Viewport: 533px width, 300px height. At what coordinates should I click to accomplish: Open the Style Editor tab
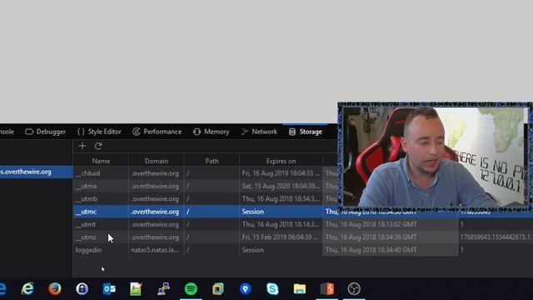pyautogui.click(x=99, y=132)
